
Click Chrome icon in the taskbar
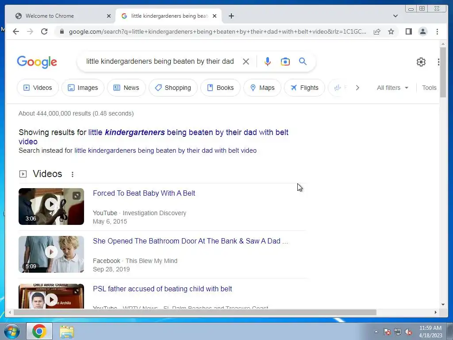tap(39, 331)
